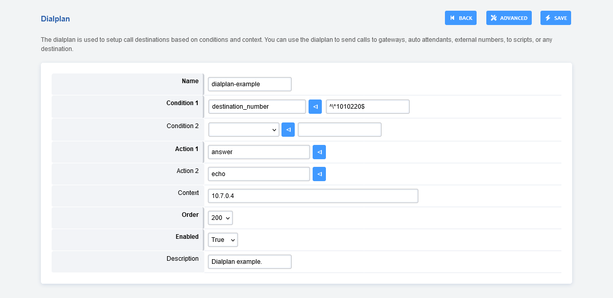Focus the Condition 1 destination_number field
Image resolution: width=613 pixels, height=298 pixels.
tap(257, 107)
